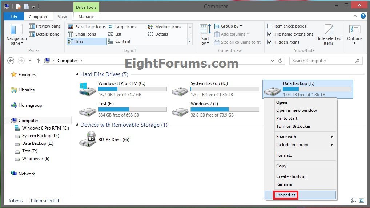Select the System Backup (D:) drive tile
370x208 pixels.
tap(215, 89)
